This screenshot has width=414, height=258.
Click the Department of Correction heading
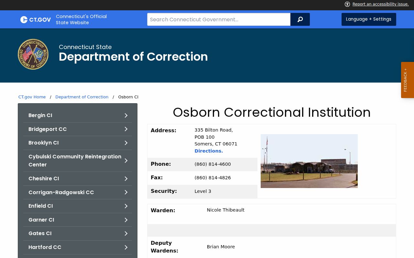click(133, 57)
